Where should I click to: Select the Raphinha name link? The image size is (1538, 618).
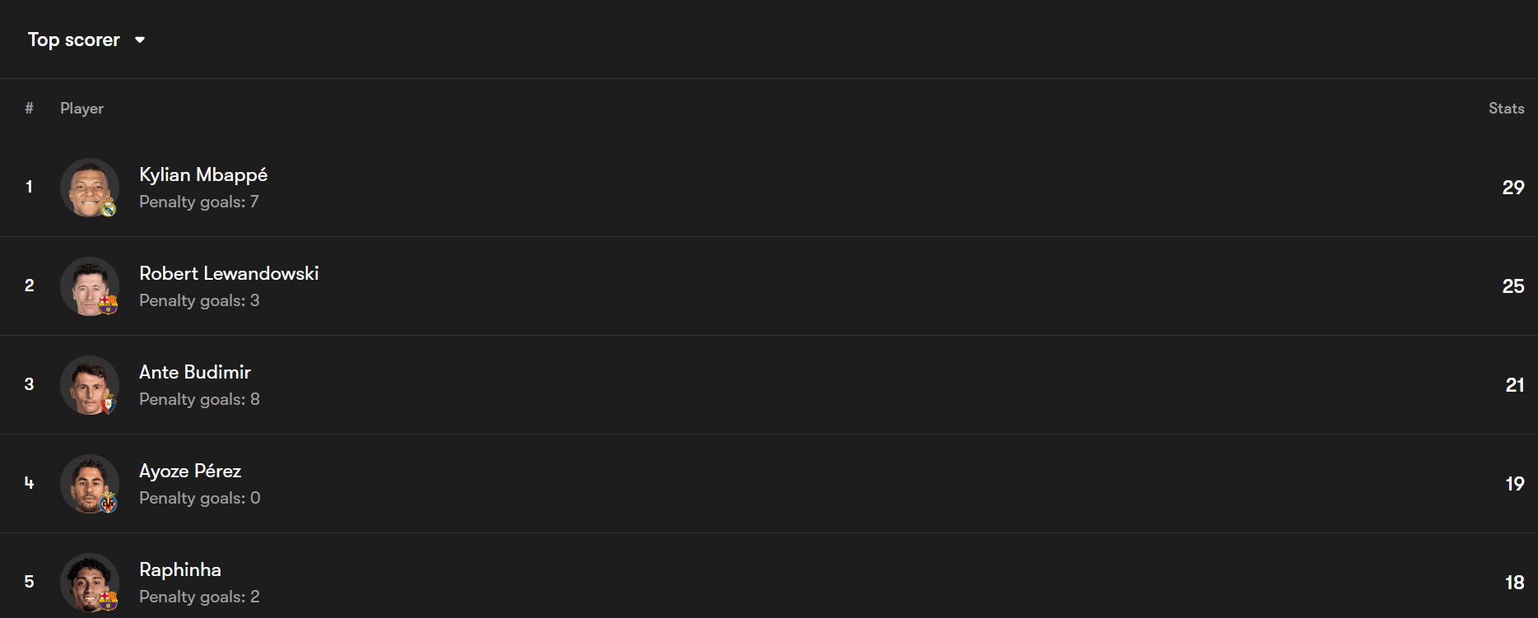pos(180,569)
